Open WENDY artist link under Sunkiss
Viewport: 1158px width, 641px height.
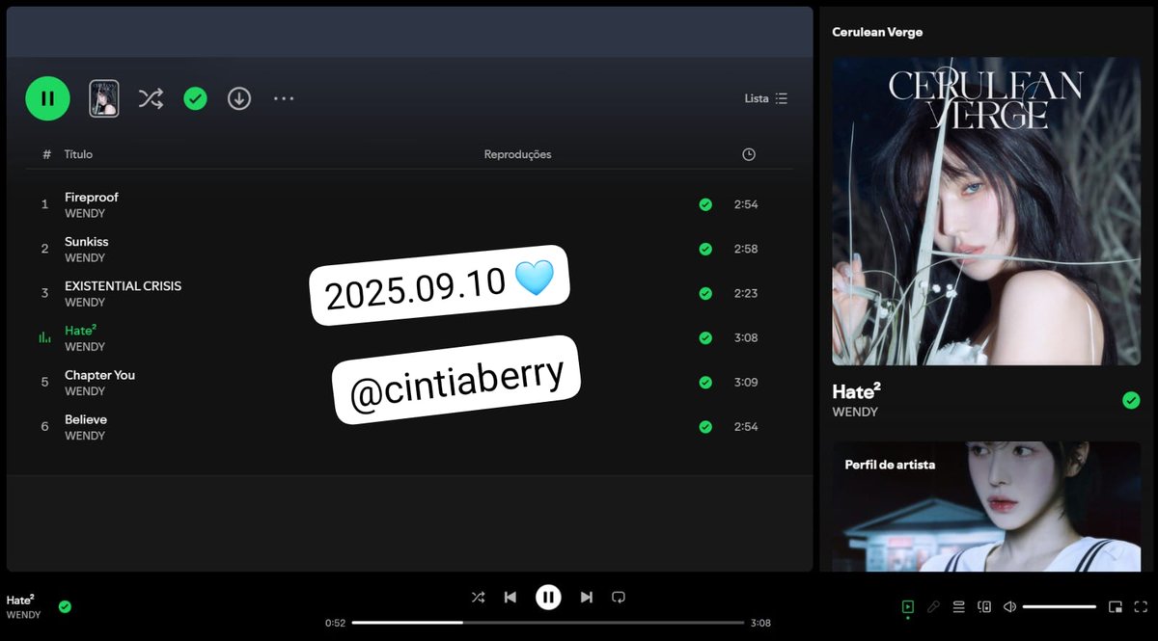point(85,258)
